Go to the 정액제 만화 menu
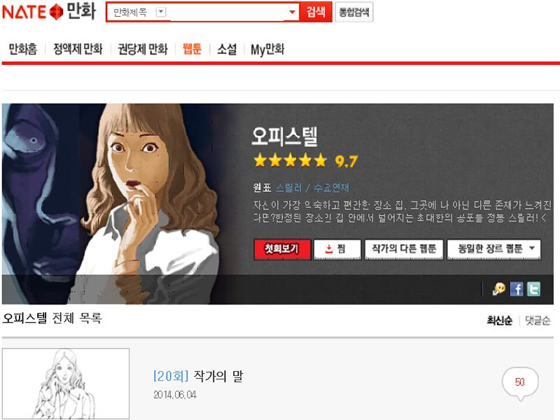This screenshot has height=420, width=560. tap(78, 49)
